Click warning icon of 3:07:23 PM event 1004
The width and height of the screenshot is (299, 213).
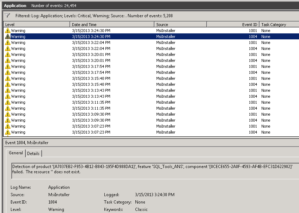[8, 132]
